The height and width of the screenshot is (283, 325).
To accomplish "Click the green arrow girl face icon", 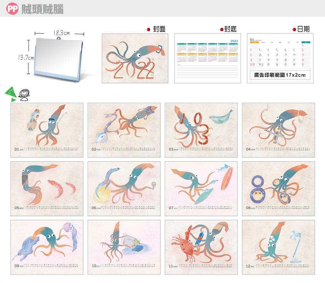I will point(17,94).
